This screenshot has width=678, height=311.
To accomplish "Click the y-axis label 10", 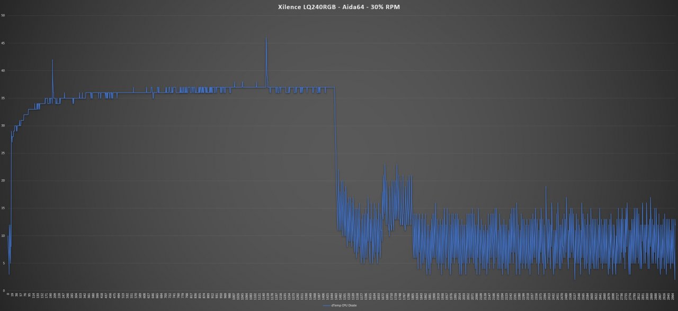I will point(4,235).
